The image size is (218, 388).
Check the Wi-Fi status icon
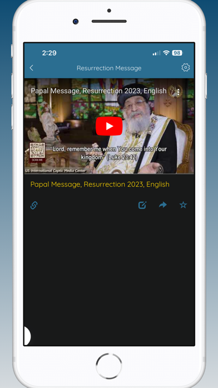click(x=166, y=53)
